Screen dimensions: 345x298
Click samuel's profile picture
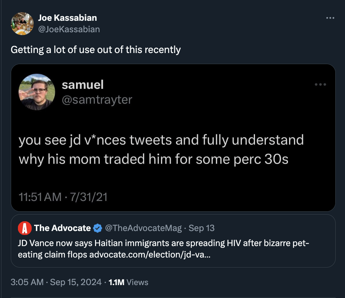click(x=37, y=92)
